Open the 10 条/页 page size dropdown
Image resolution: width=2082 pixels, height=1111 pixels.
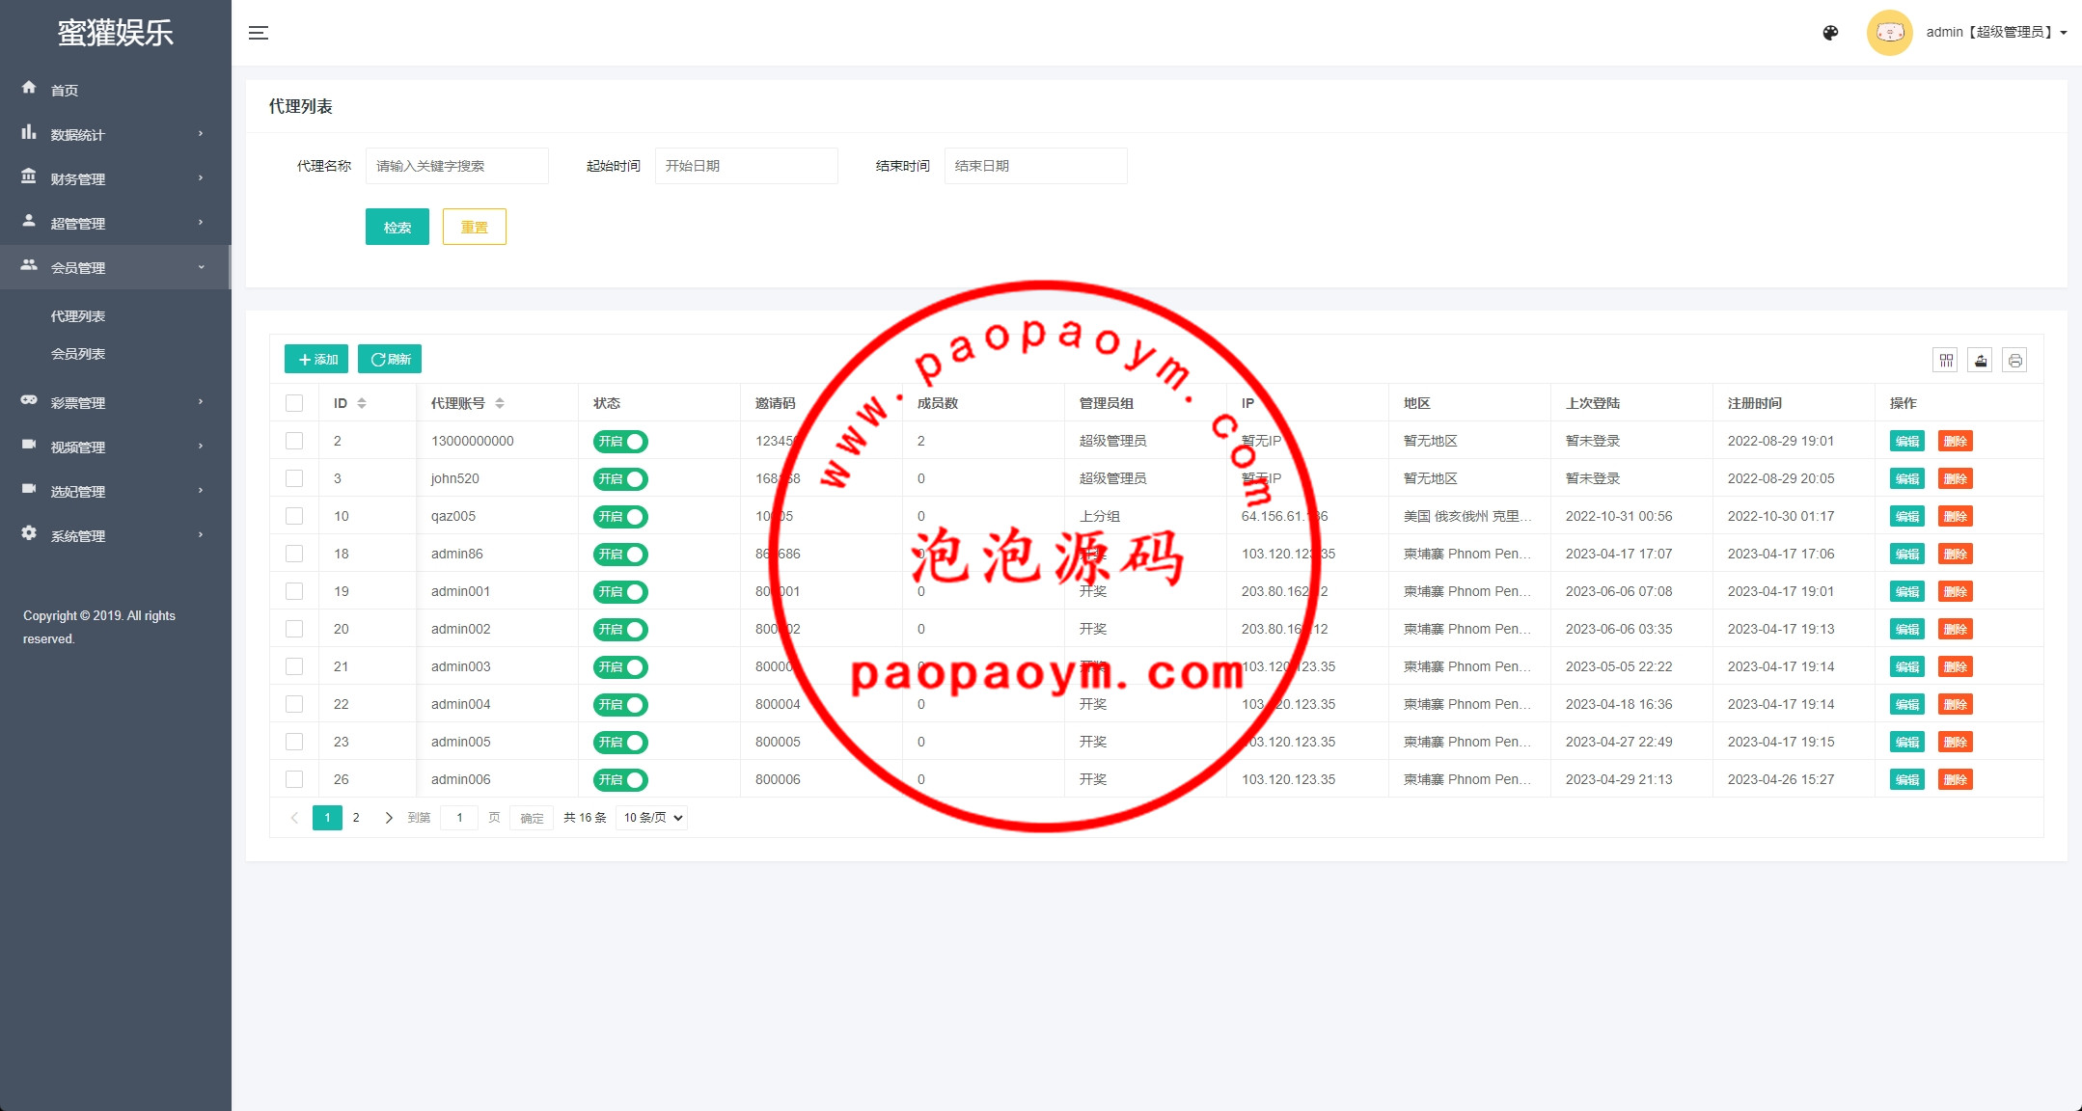tap(652, 818)
